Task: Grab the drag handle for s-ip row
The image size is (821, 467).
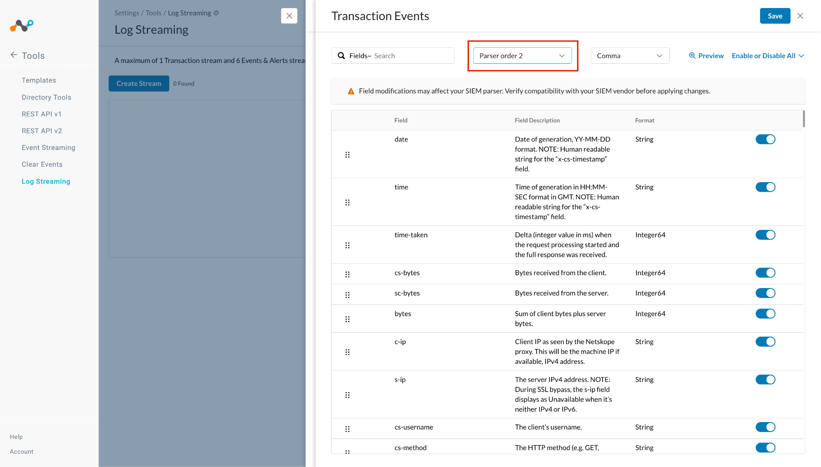Action: pyautogui.click(x=348, y=395)
